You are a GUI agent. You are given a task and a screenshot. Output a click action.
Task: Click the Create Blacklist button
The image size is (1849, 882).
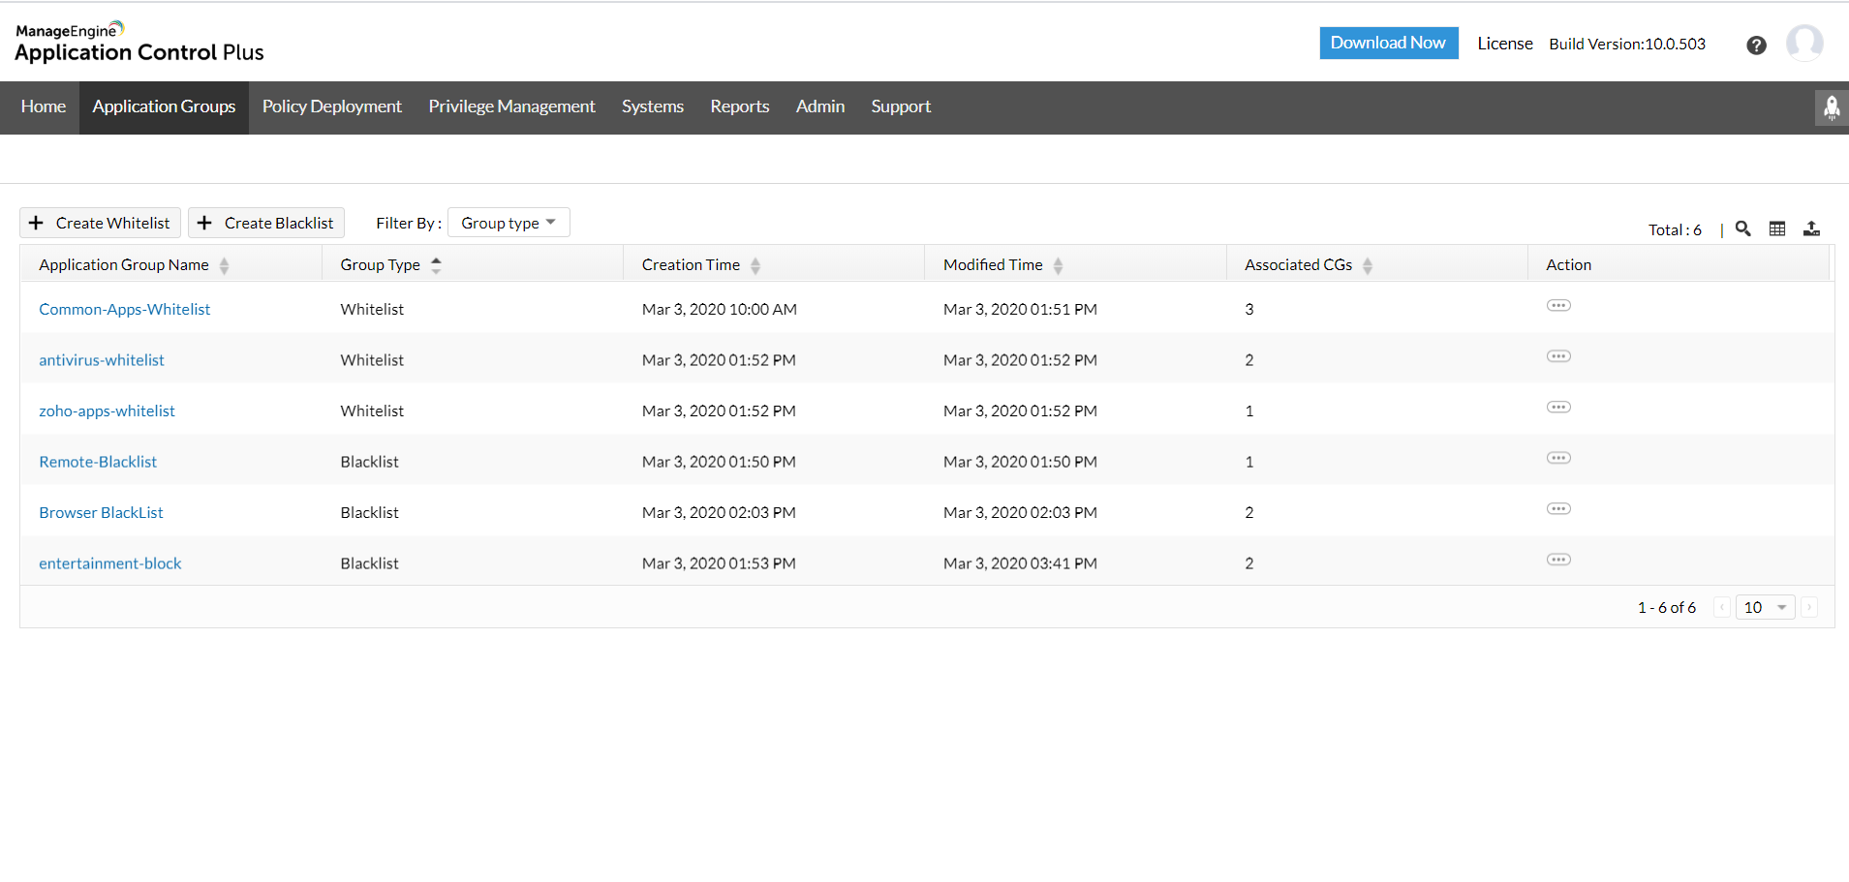tap(266, 223)
